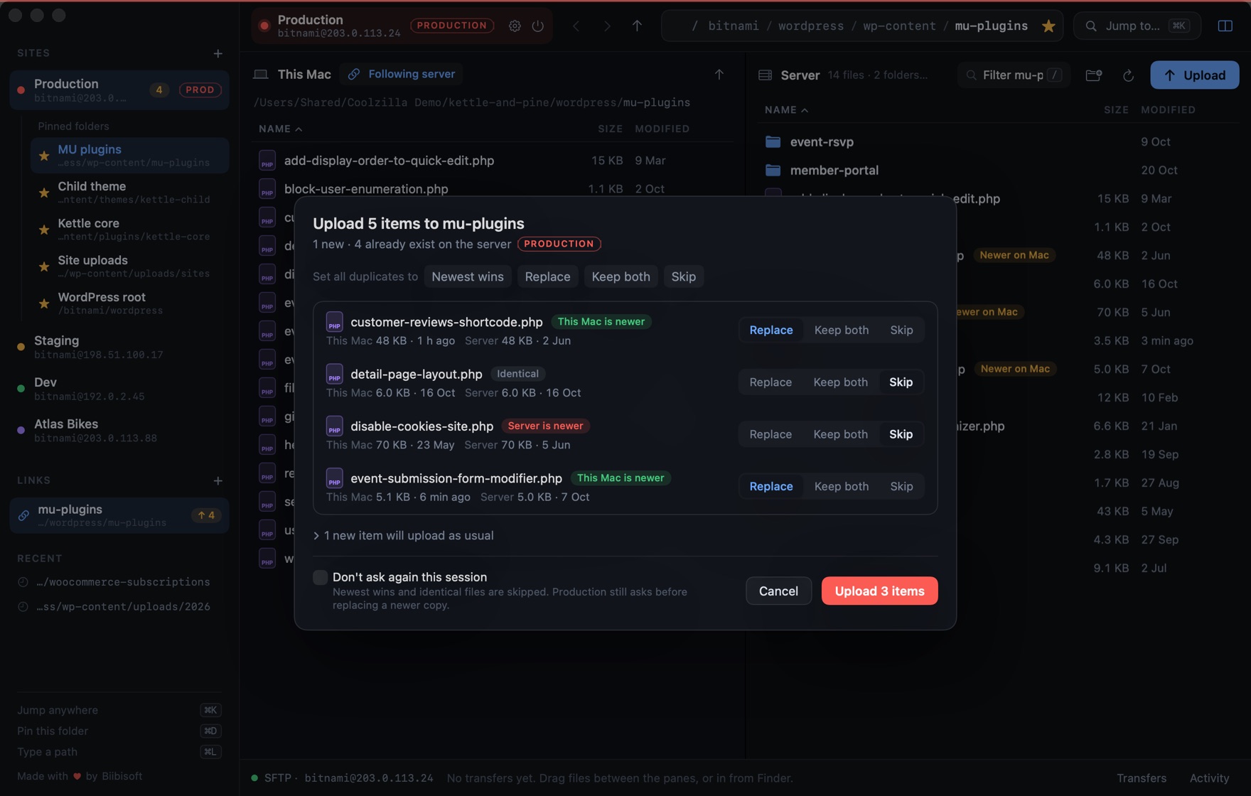Check Don't ask again this session
The image size is (1251, 796).
(x=320, y=577)
